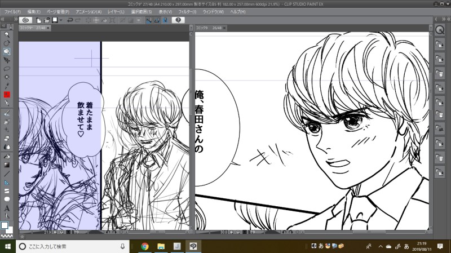Open the Quick Access palette icon
The width and height of the screenshot is (451, 253).
(x=440, y=30)
